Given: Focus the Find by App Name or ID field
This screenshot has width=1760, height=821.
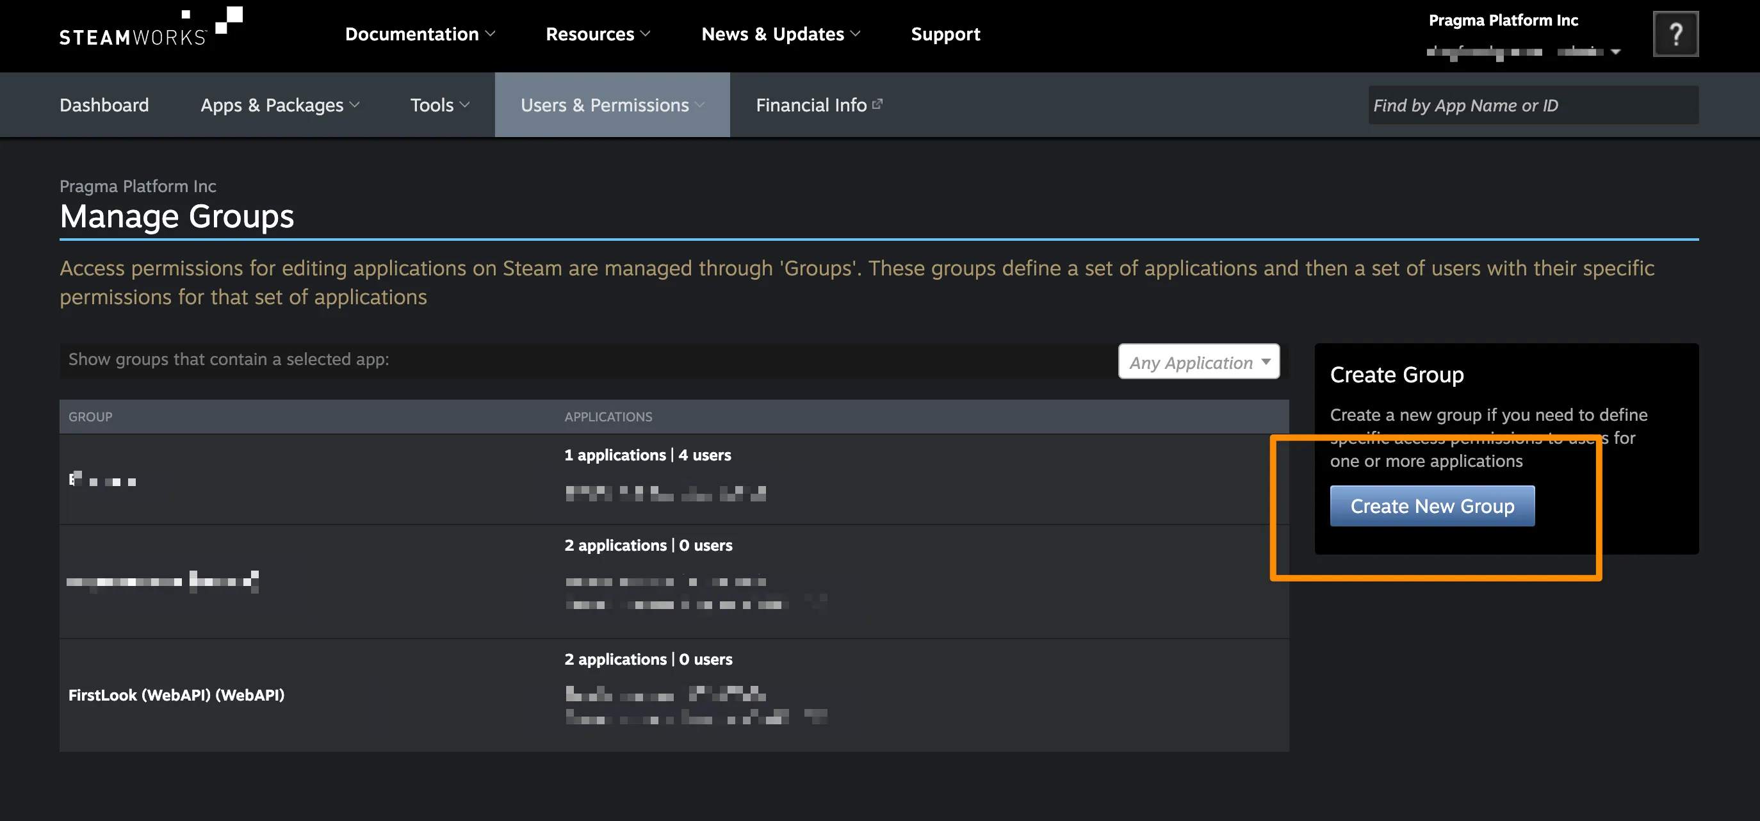Looking at the screenshot, I should [x=1533, y=105].
